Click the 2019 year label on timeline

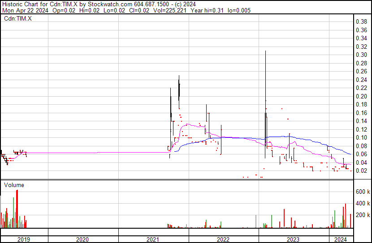(23, 239)
